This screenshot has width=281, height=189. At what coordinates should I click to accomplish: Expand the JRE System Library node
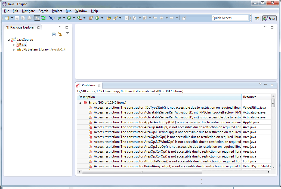point(14,50)
